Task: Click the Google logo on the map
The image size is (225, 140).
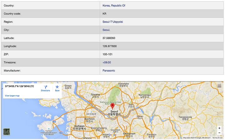Action: pos(112,135)
